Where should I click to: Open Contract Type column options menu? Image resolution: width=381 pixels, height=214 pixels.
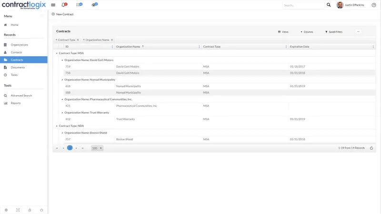pos(286,47)
